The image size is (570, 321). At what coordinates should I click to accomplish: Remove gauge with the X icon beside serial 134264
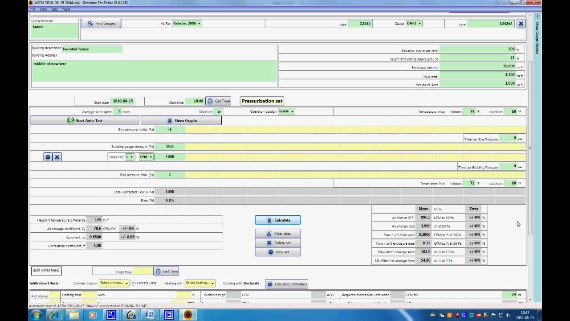521,24
